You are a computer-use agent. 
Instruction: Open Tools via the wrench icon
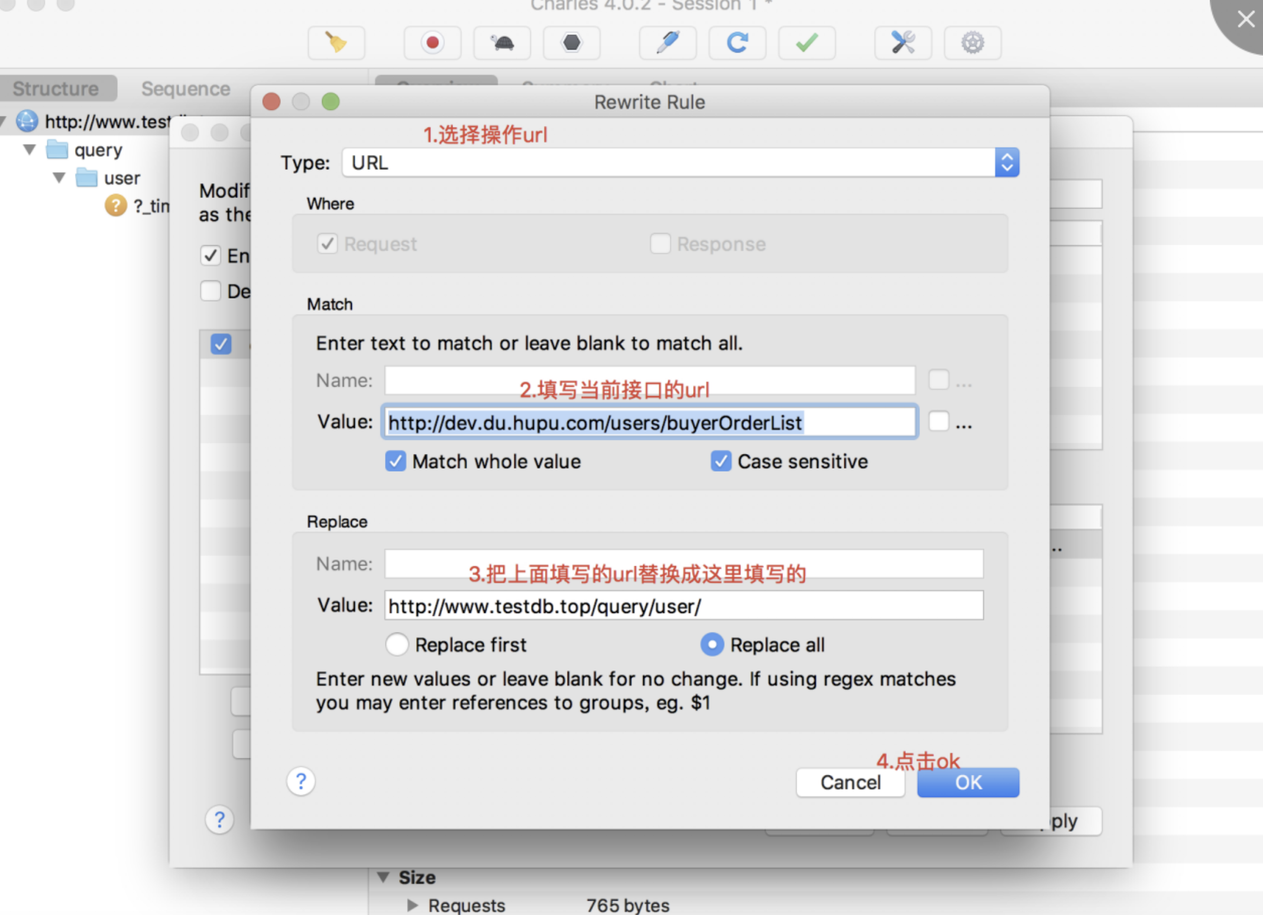[903, 43]
